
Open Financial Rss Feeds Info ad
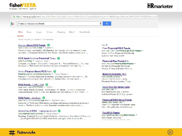tap(116, 61)
